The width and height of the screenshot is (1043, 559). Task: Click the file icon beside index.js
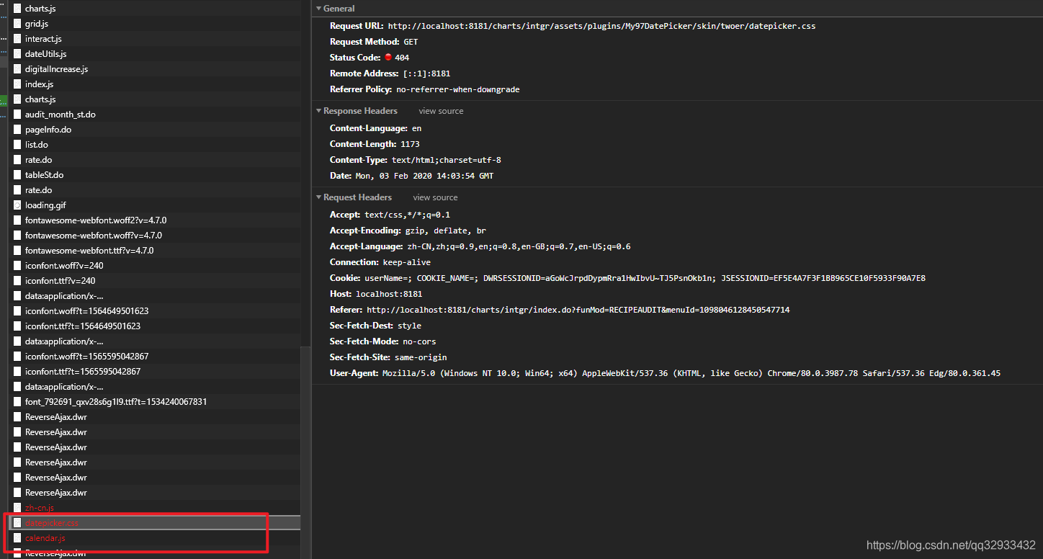17,84
